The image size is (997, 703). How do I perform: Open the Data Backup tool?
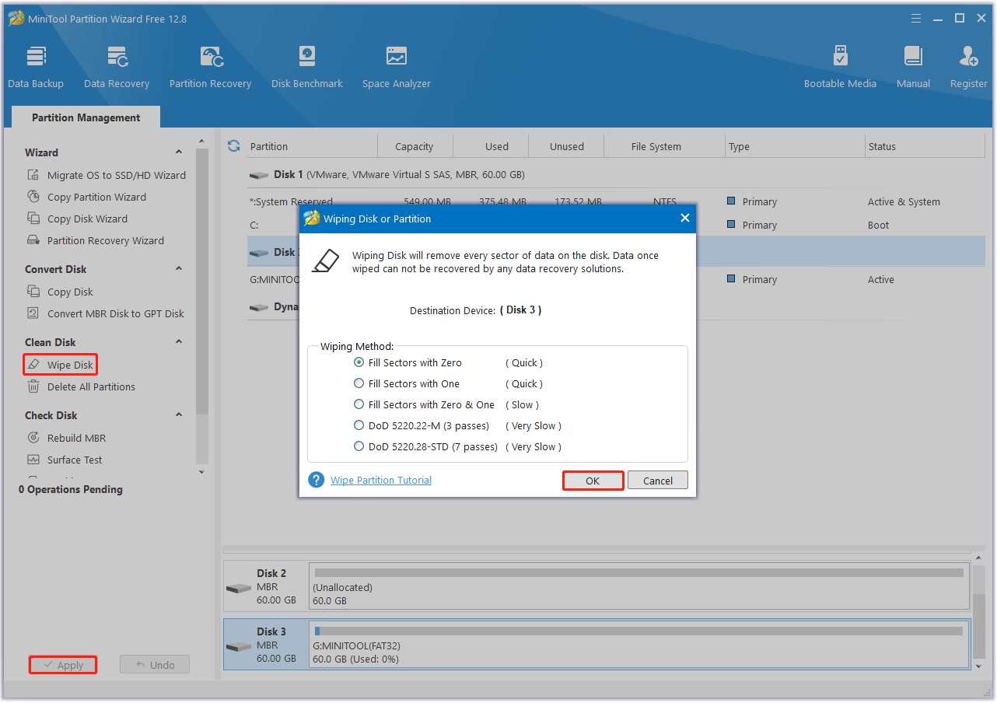point(36,67)
